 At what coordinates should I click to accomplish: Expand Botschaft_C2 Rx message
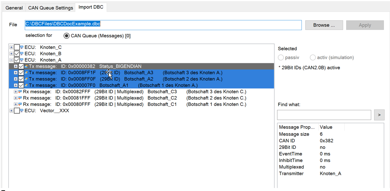pyautogui.click(x=15, y=98)
